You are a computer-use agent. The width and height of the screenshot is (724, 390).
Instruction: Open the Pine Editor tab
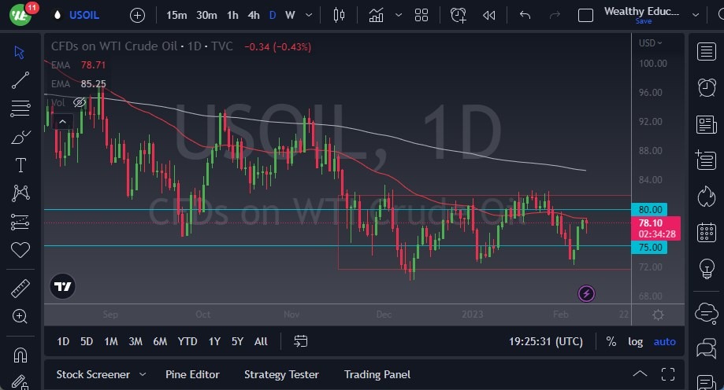(192, 374)
